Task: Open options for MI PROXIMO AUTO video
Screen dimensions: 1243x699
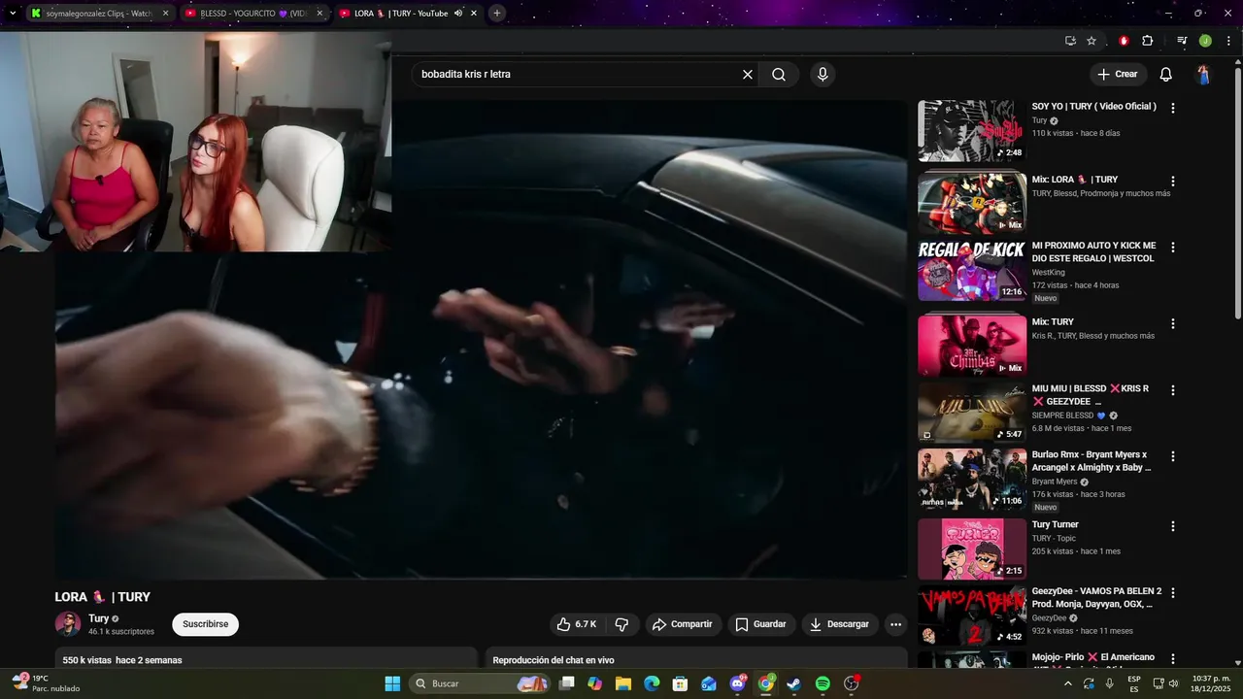Action: [x=1173, y=248]
